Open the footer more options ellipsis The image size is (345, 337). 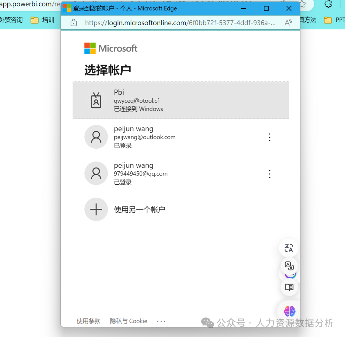(161, 322)
